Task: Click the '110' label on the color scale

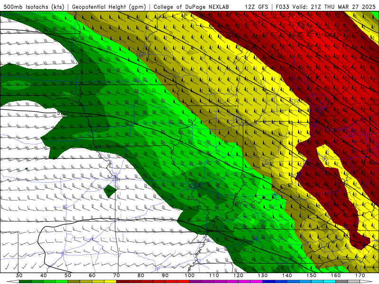Action: pyautogui.click(x=214, y=275)
